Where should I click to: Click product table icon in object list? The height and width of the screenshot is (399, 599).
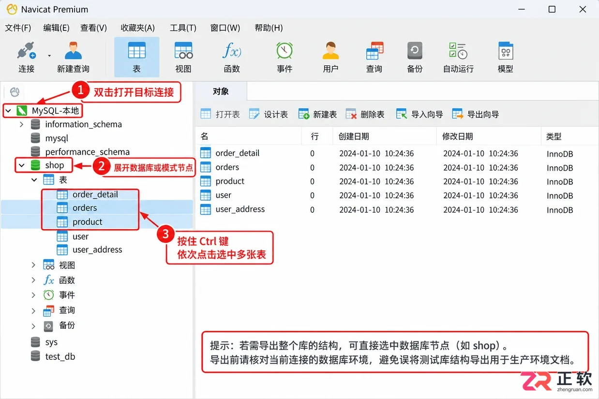pos(206,181)
